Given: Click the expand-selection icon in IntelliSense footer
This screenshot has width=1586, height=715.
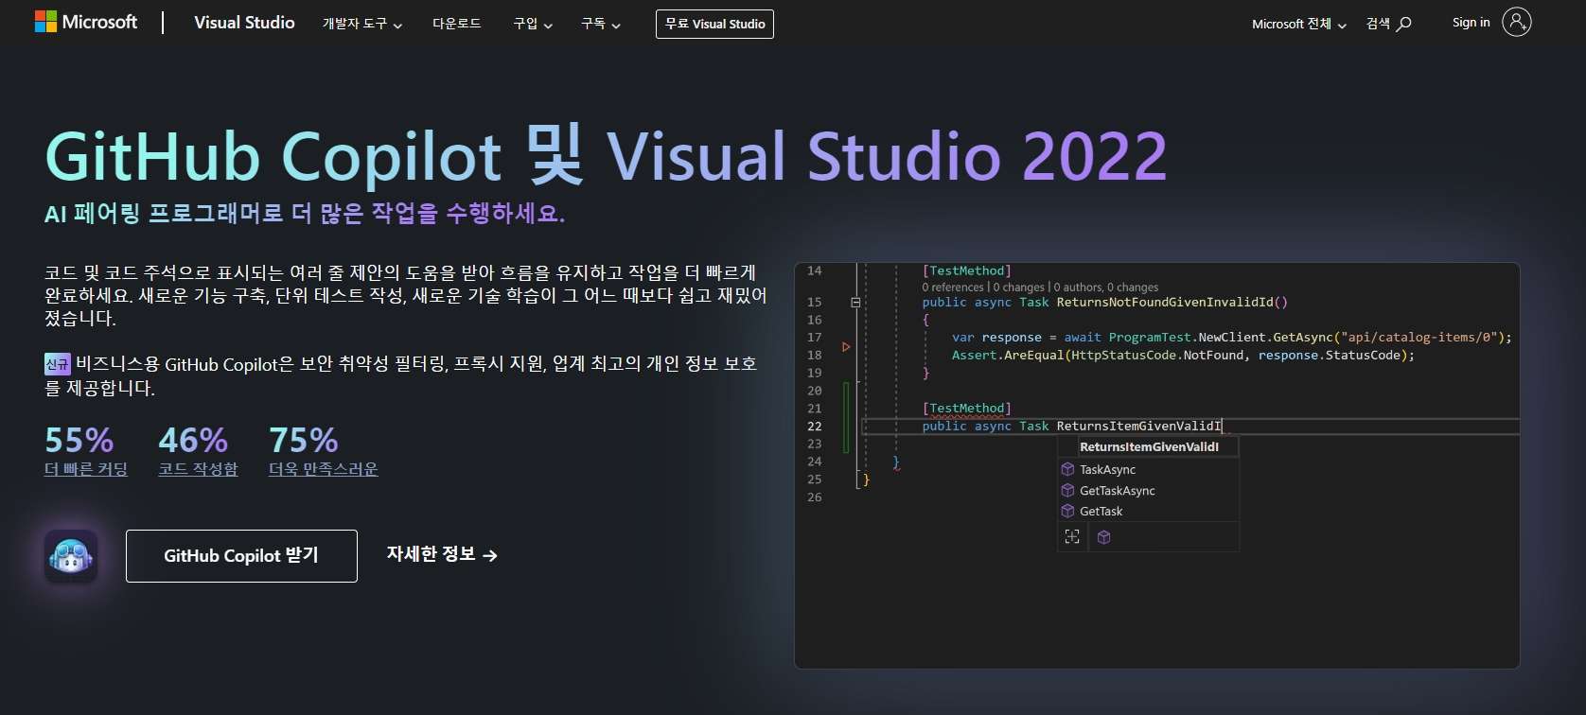Looking at the screenshot, I should [x=1072, y=537].
